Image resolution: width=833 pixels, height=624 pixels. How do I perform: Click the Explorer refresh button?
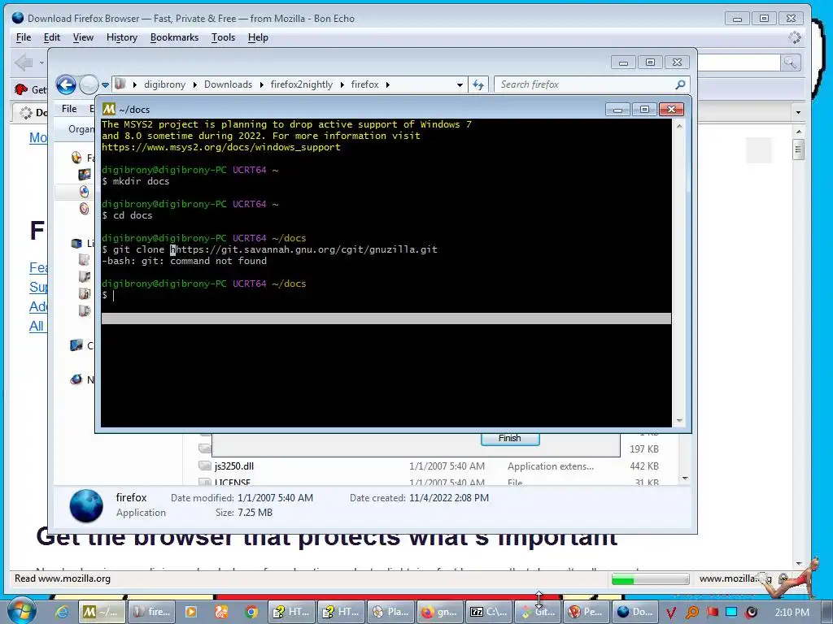[x=478, y=84]
